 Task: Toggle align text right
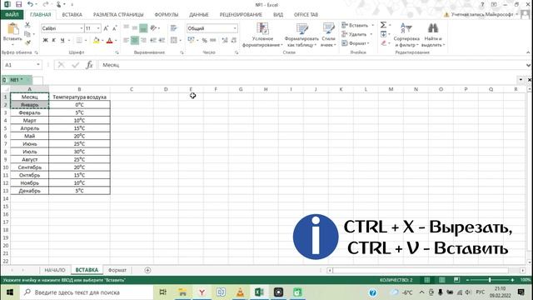tap(144, 40)
